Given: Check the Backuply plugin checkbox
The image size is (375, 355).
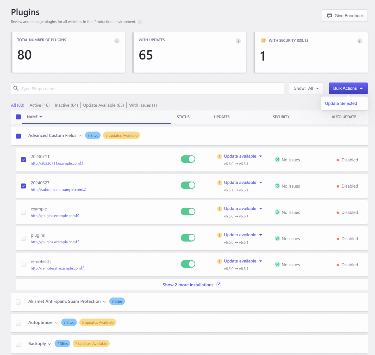Looking at the screenshot, I should coord(18,344).
